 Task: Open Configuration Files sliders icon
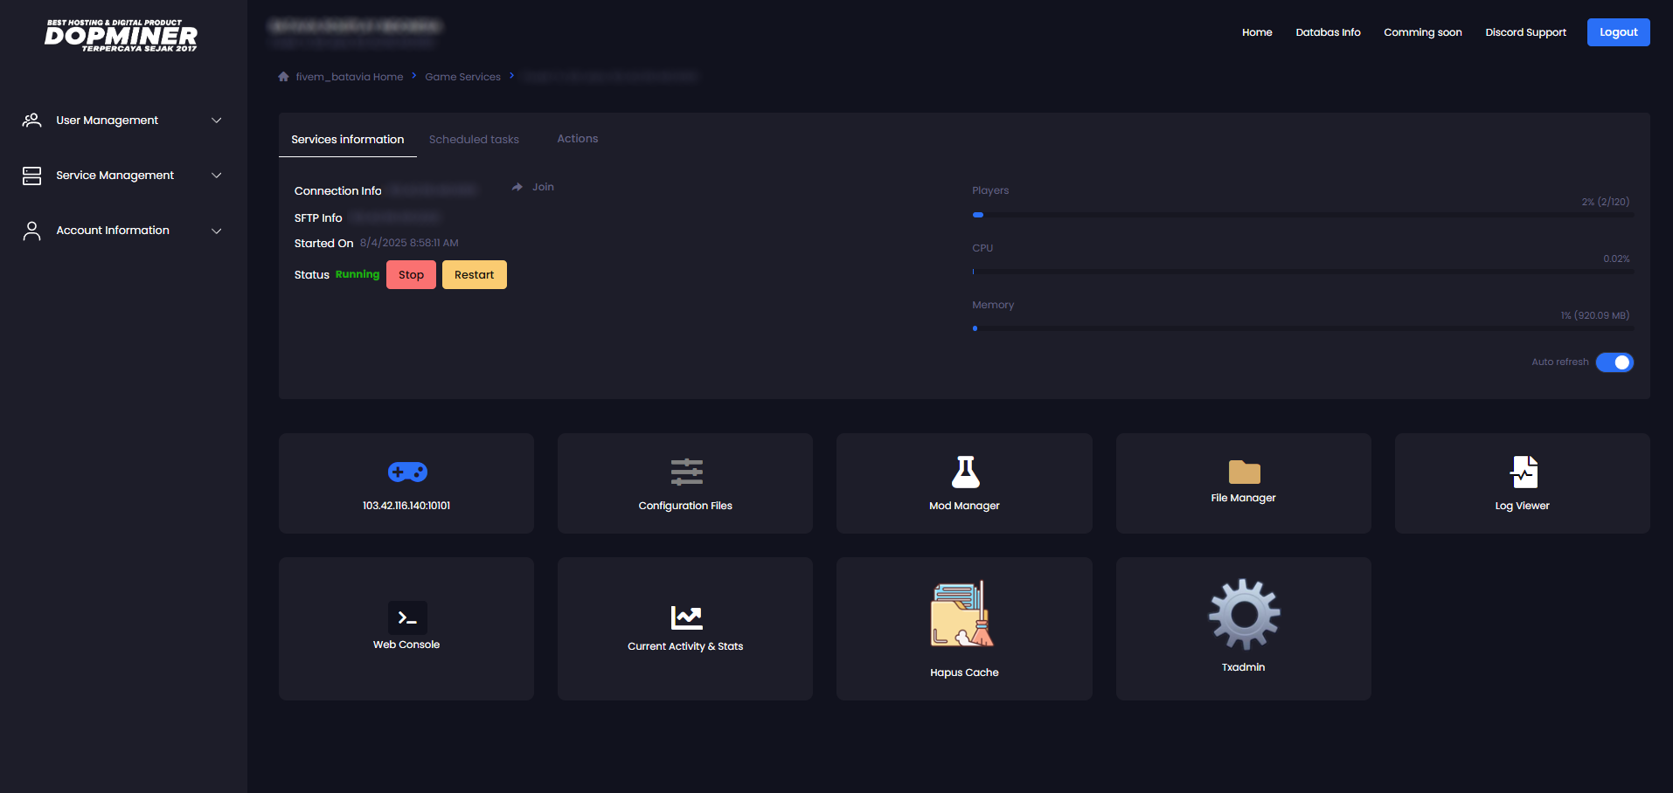click(x=686, y=472)
